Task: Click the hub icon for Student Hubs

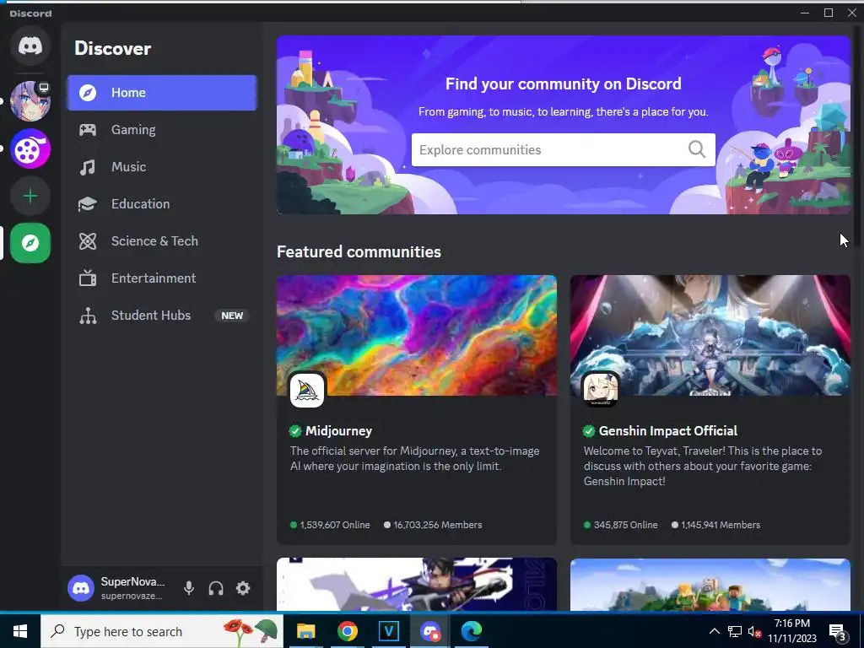Action: click(x=88, y=316)
